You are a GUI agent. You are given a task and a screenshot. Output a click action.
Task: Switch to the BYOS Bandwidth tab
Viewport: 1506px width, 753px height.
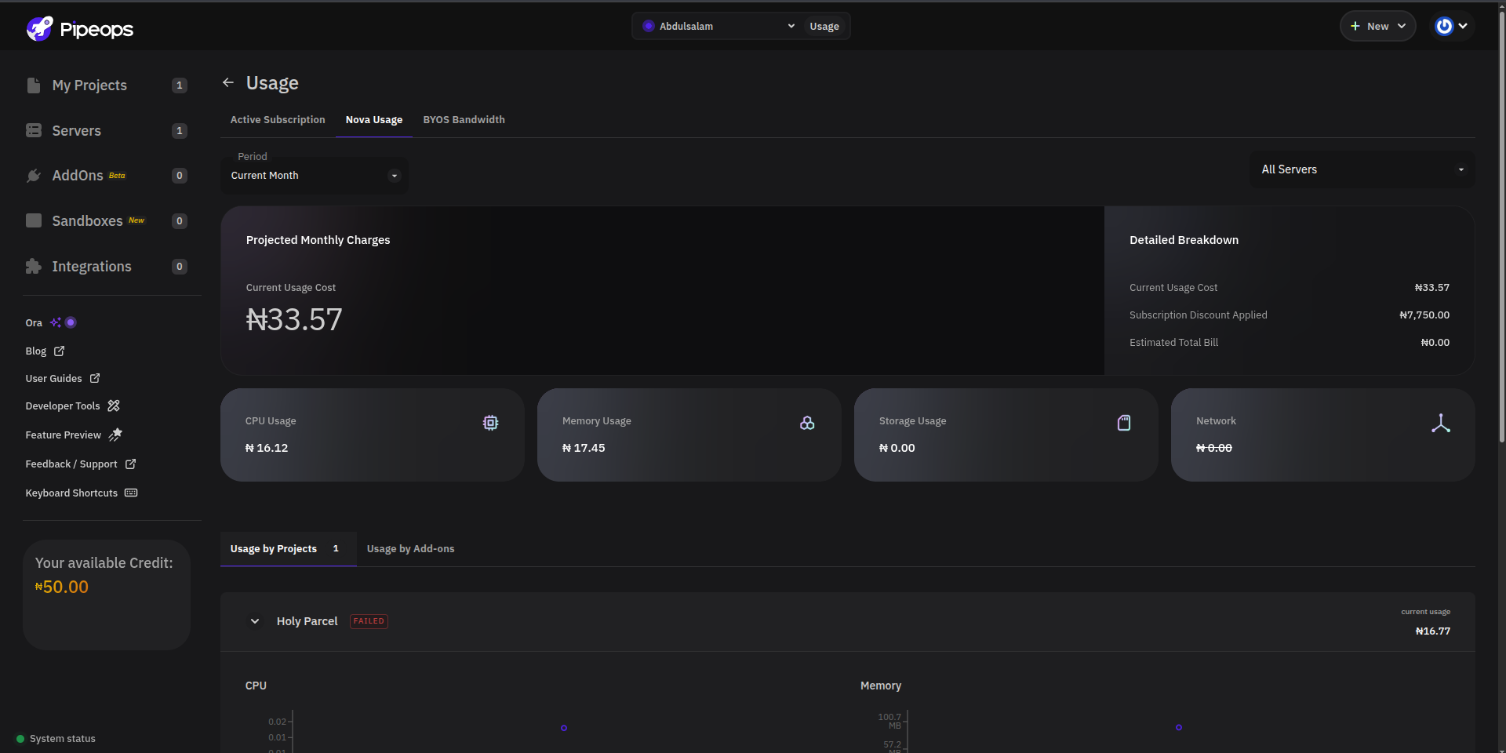pos(464,119)
